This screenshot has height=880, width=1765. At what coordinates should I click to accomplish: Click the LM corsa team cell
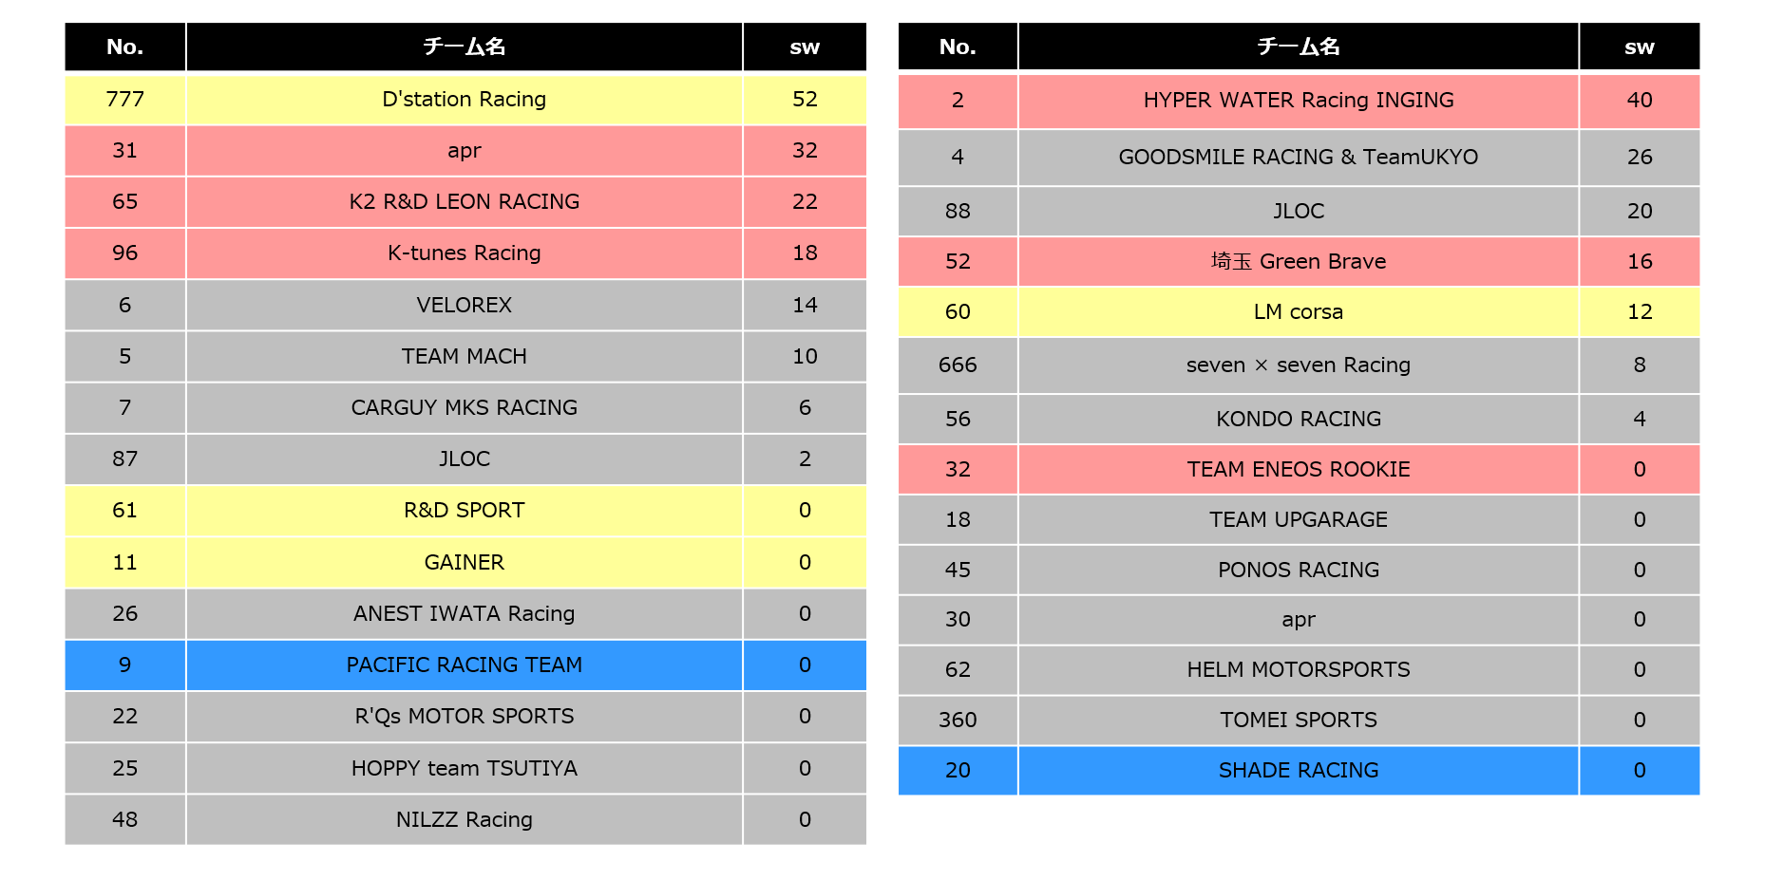point(1298,311)
